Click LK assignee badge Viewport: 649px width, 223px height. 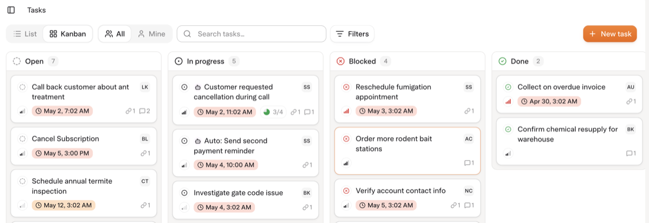point(145,87)
